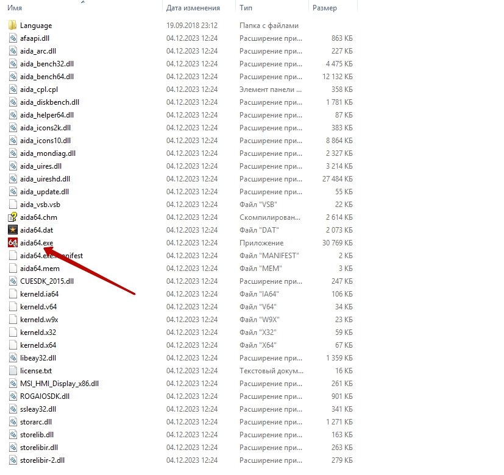
Task: Click the aida_mondiag.dll file icon
Action: click(13, 153)
